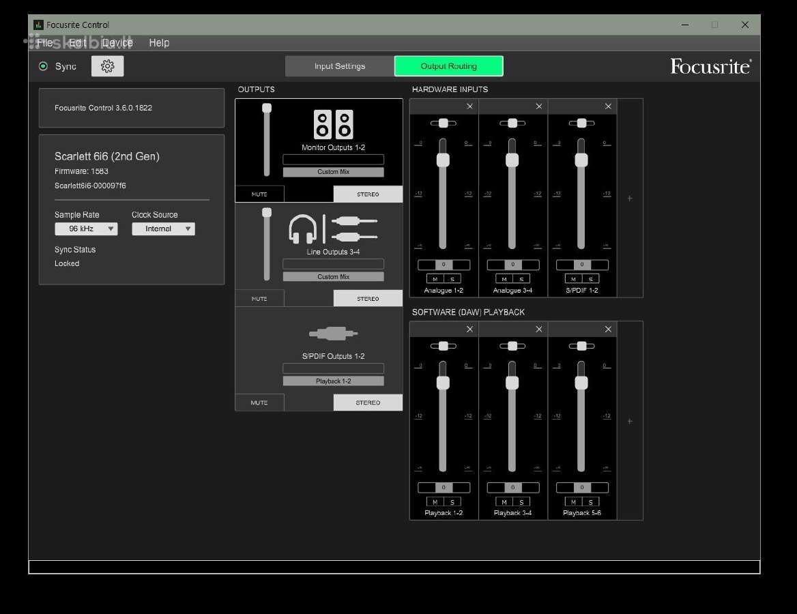Viewport: 797px width, 614px height.
Task: Add a hardware input channel with plus
Action: point(630,199)
